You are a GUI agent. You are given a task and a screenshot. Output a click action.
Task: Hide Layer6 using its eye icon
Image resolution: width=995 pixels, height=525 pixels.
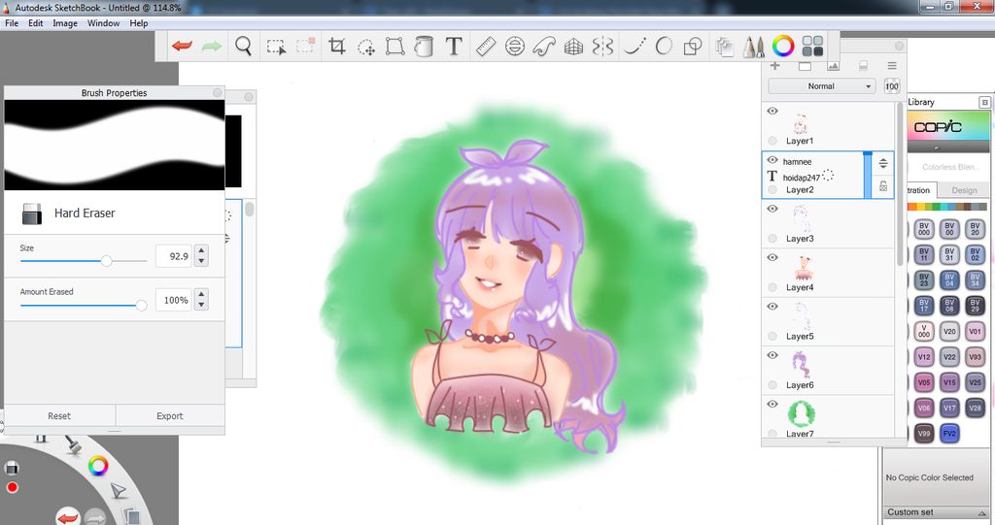pyautogui.click(x=772, y=354)
